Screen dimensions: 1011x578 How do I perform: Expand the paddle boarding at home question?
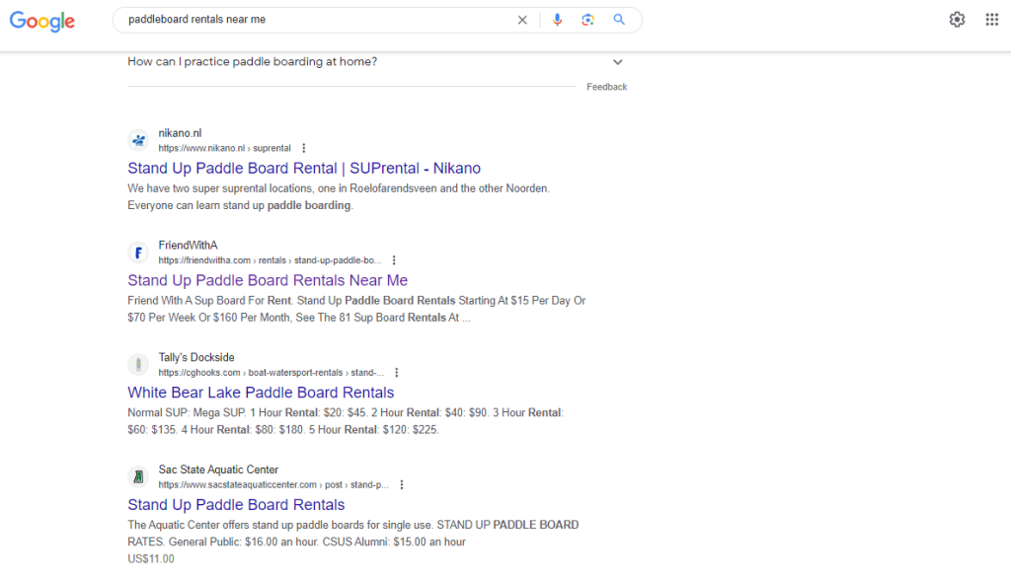tap(618, 62)
